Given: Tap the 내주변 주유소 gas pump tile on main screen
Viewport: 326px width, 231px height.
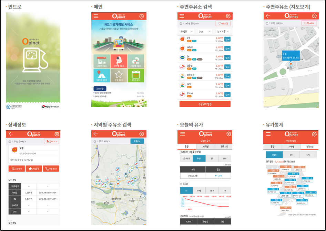Looking at the screenshot, I should [x=102, y=61].
